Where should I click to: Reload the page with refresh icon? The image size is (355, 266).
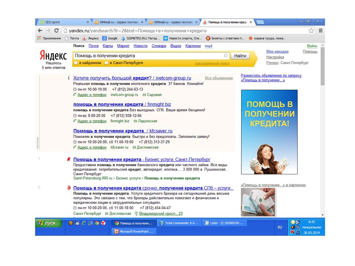pyautogui.click(x=56, y=31)
